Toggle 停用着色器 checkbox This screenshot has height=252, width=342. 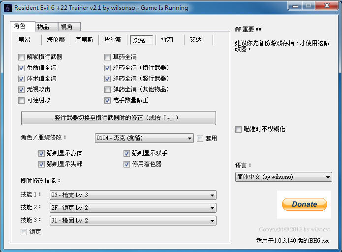click(x=127, y=164)
